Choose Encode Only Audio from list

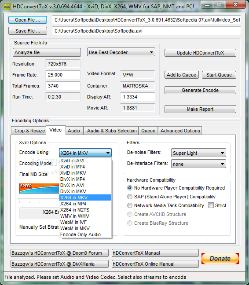[85, 234]
